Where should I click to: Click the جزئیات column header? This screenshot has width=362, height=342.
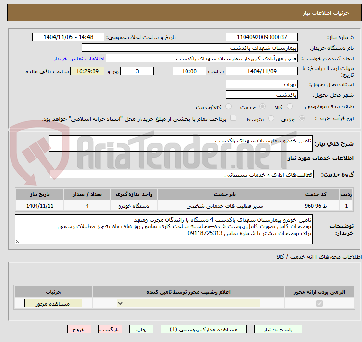pos(53,292)
